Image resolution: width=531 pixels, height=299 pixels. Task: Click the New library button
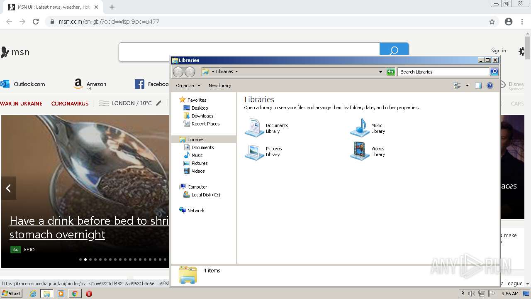coord(220,86)
